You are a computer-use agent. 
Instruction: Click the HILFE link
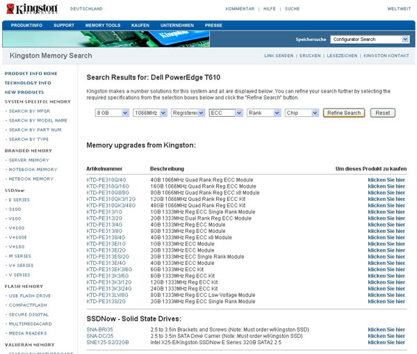tap(270, 9)
